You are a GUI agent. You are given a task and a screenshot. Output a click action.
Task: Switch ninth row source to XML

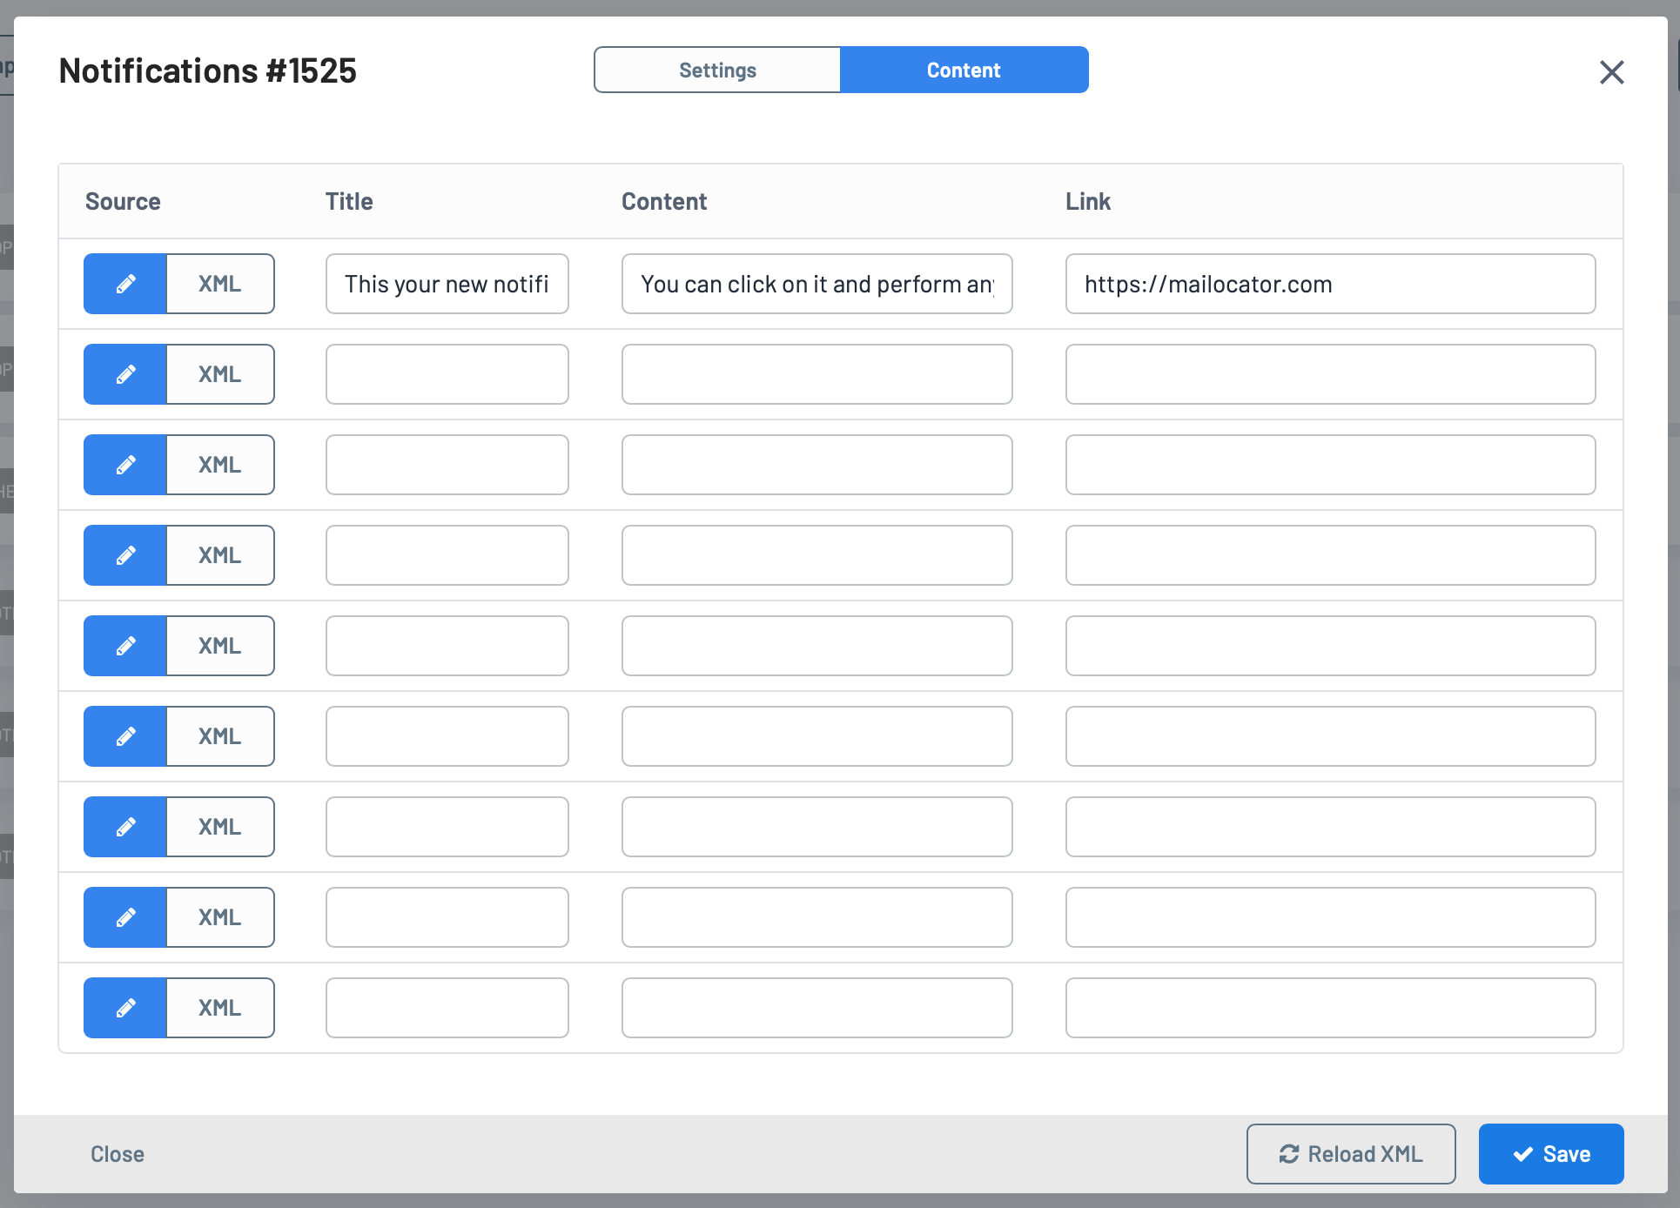tap(220, 1008)
